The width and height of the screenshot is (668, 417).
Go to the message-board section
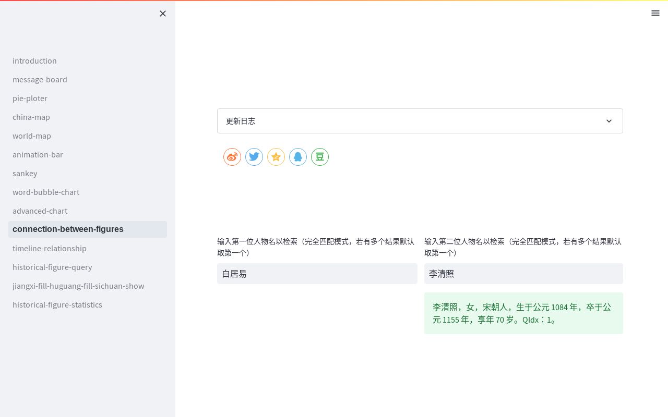point(40,79)
